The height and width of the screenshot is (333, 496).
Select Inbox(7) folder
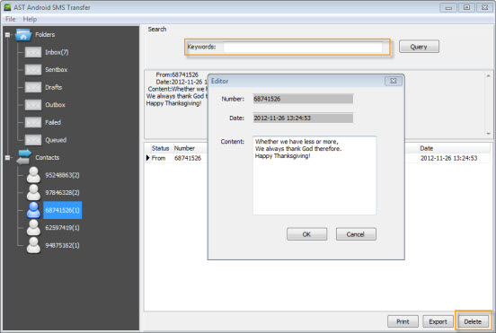click(x=57, y=52)
